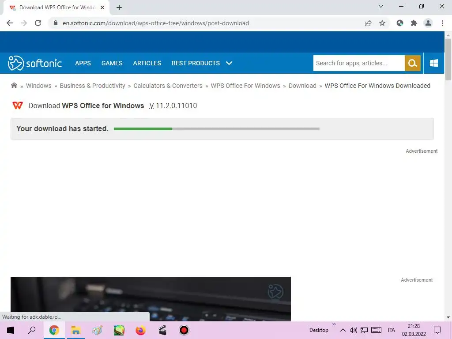Click the Desktop toolbar label
This screenshot has height=339, width=452.
(x=319, y=330)
